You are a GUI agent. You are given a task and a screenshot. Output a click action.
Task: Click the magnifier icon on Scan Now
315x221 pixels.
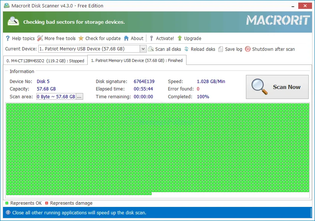259,87
